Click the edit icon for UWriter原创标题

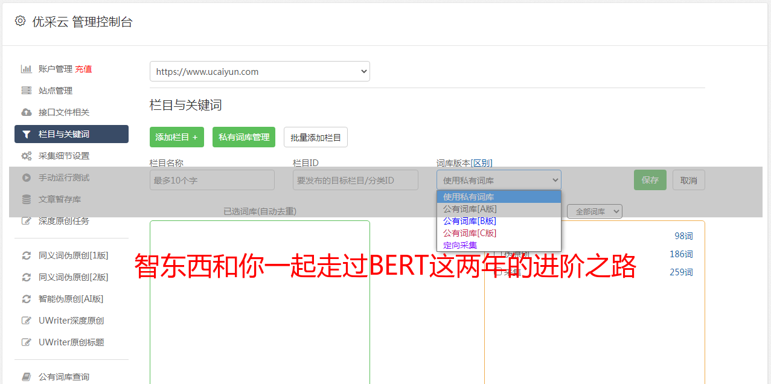pos(26,342)
